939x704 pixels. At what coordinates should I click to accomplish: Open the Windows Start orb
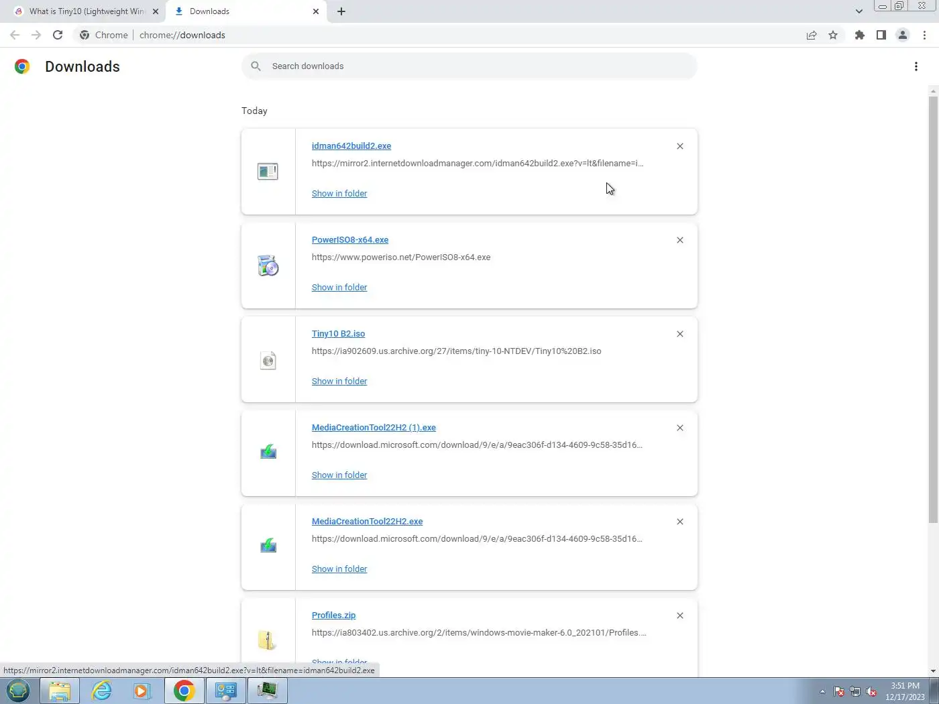(18, 691)
